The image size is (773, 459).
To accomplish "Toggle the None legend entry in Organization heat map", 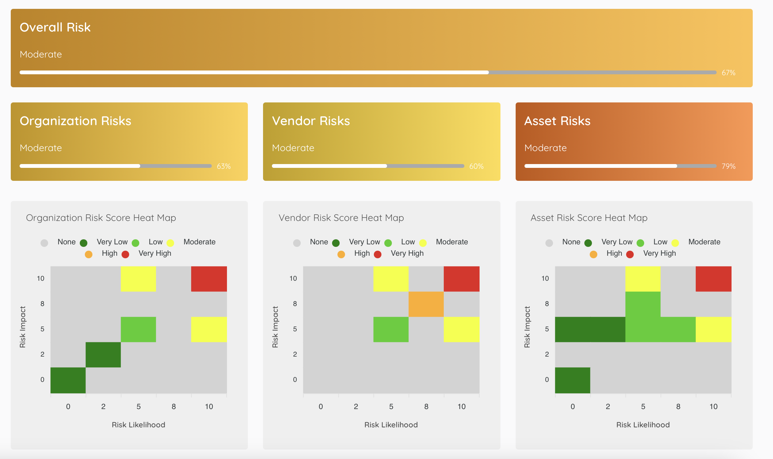I will tap(44, 243).
